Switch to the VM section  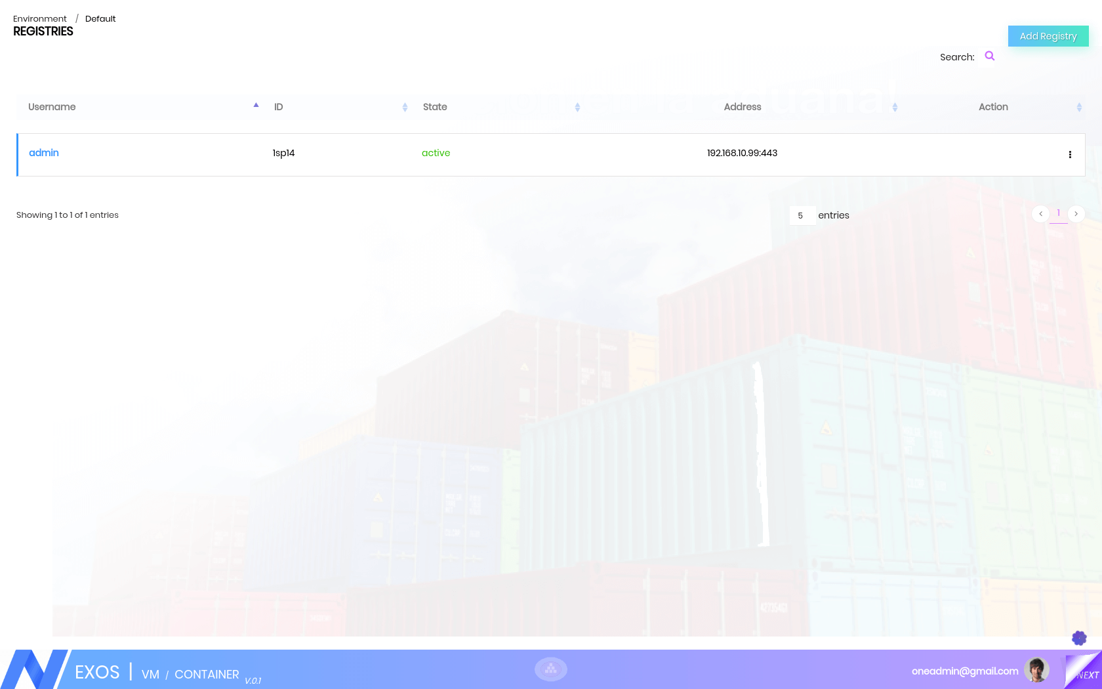coord(150,675)
